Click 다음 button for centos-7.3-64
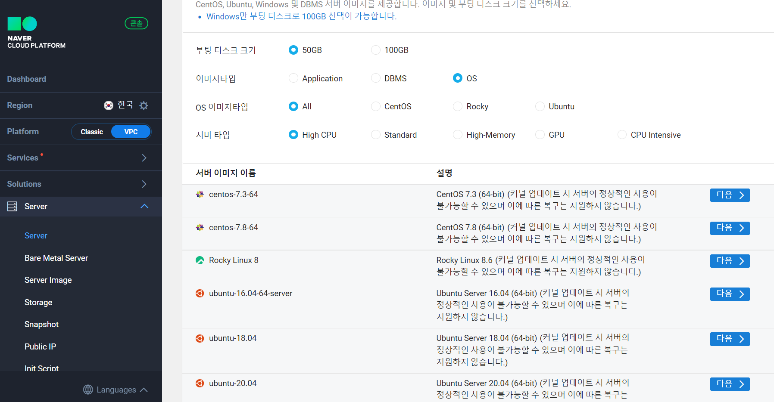The width and height of the screenshot is (774, 402). click(x=730, y=195)
